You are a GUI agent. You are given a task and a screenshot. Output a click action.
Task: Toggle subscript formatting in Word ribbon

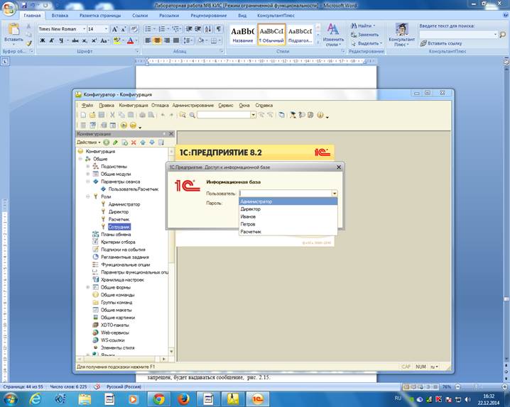[x=85, y=40]
